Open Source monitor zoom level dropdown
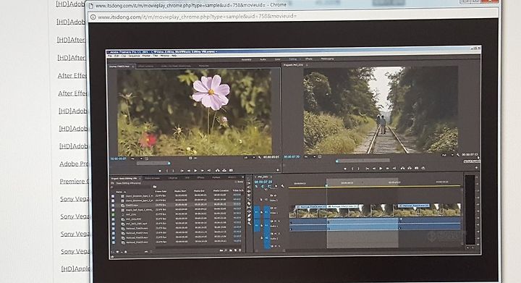Image resolution: width=521 pixels, height=283 pixels. point(137,159)
